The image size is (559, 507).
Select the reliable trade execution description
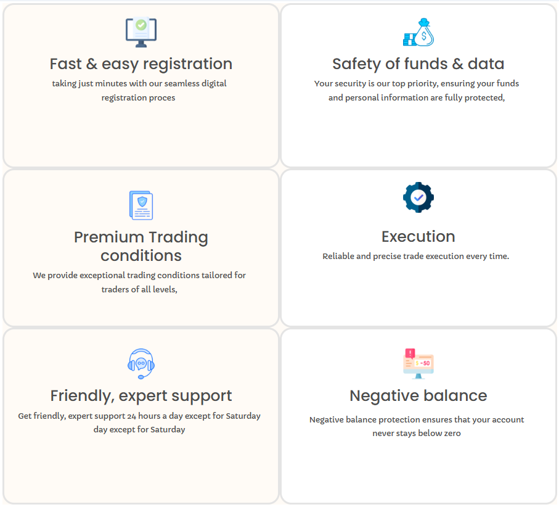[416, 256]
